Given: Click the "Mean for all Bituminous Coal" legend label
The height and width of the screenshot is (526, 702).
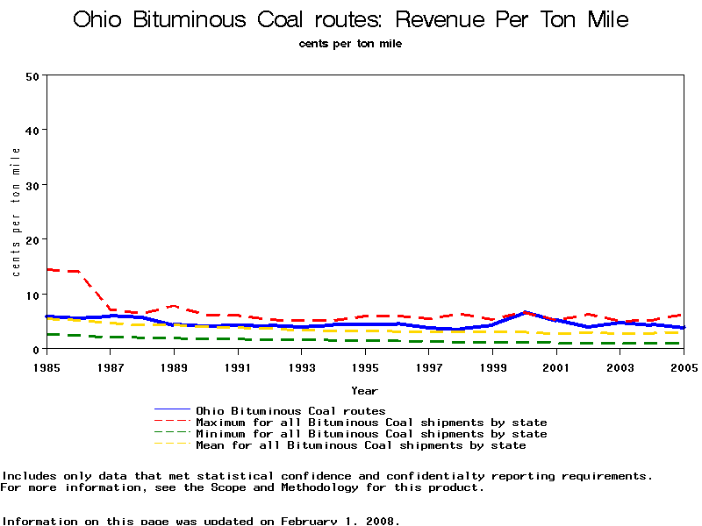Looking at the screenshot, I should 361,445.
